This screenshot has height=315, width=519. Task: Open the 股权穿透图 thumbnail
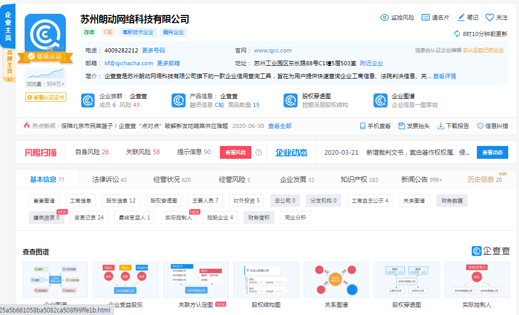pos(406,280)
